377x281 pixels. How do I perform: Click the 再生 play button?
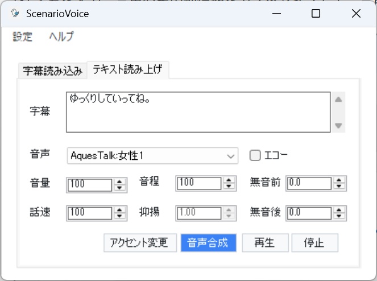pyautogui.click(x=265, y=243)
